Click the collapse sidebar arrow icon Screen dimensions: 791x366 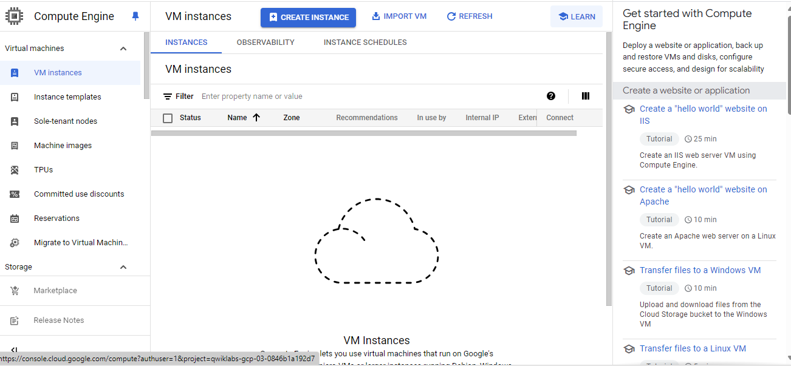[x=15, y=350]
